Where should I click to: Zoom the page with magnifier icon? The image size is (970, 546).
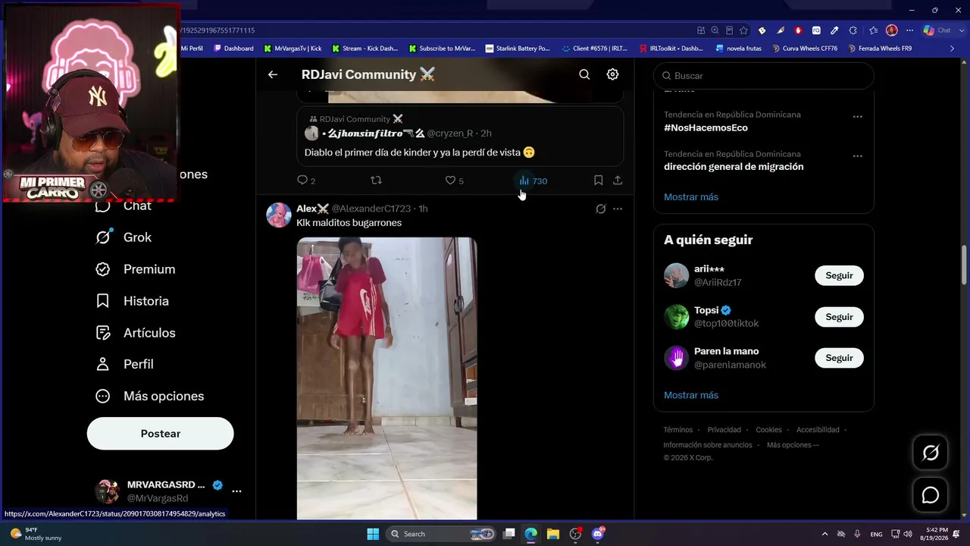tap(715, 30)
